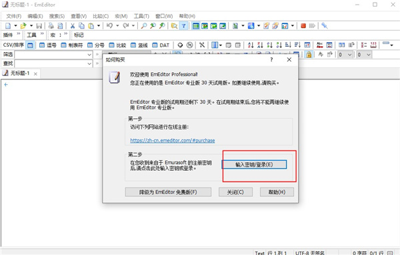Toggle the Filter funnel toolbar button
Viewport: 400px width, 255px height.
183,25
